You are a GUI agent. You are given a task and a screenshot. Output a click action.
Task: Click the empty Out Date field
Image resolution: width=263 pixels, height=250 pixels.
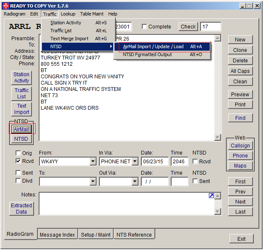(155, 181)
